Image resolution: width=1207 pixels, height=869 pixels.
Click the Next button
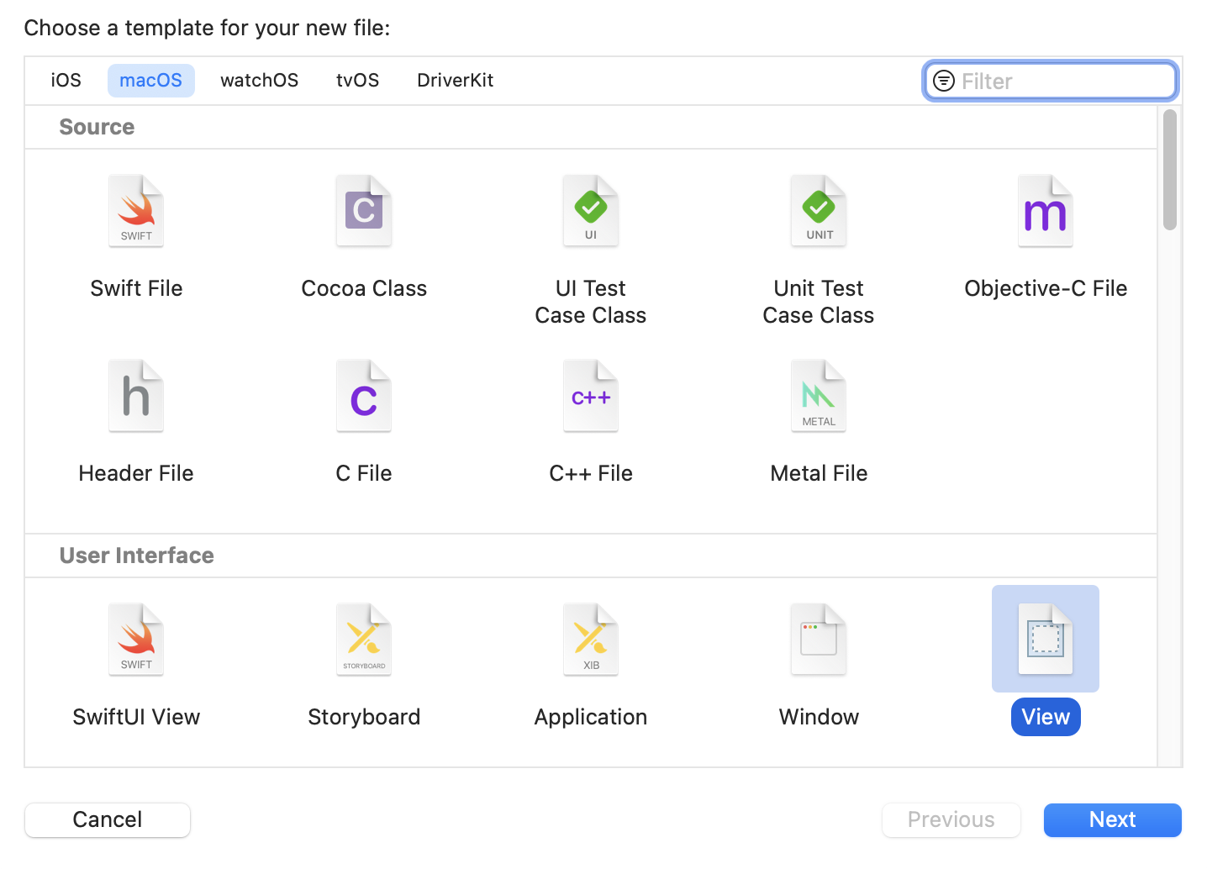pyautogui.click(x=1113, y=819)
